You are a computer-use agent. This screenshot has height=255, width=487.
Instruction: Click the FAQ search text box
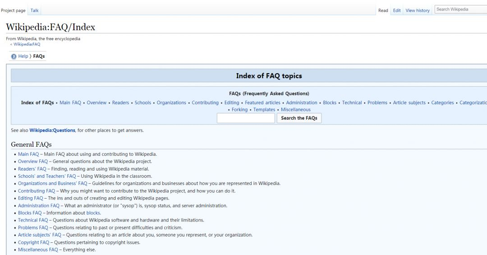coord(246,118)
